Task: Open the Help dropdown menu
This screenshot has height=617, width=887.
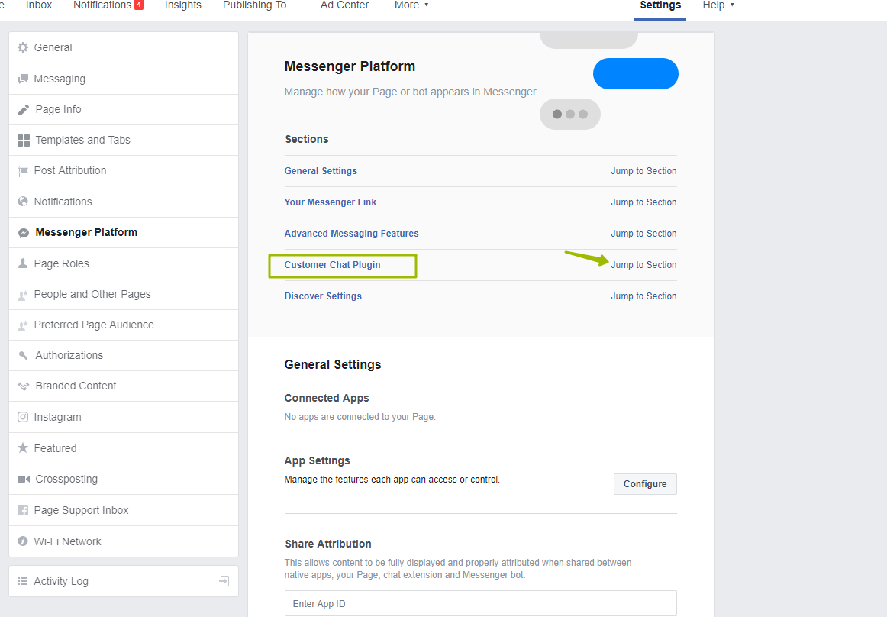Action: [718, 5]
